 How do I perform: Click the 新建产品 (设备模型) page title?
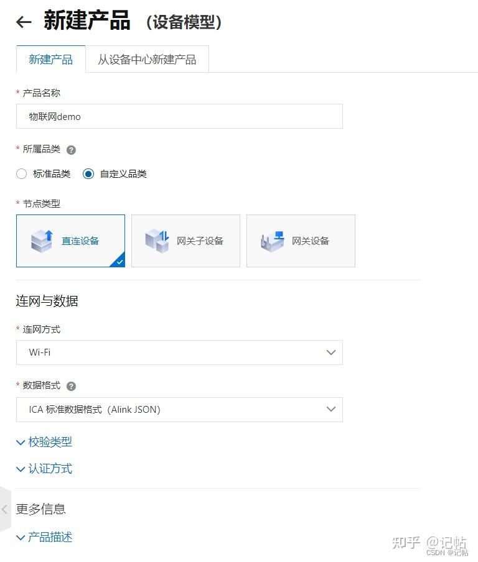tap(133, 21)
